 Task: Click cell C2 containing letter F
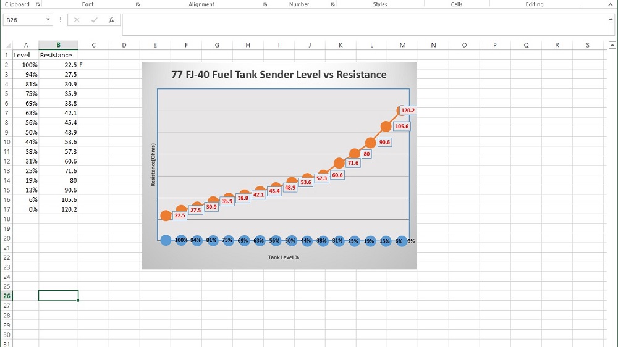pyautogui.click(x=93, y=65)
